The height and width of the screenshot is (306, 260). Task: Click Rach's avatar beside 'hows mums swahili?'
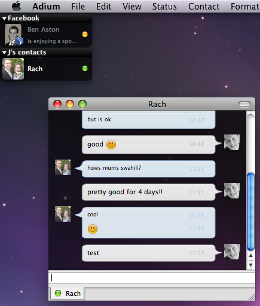(x=63, y=167)
